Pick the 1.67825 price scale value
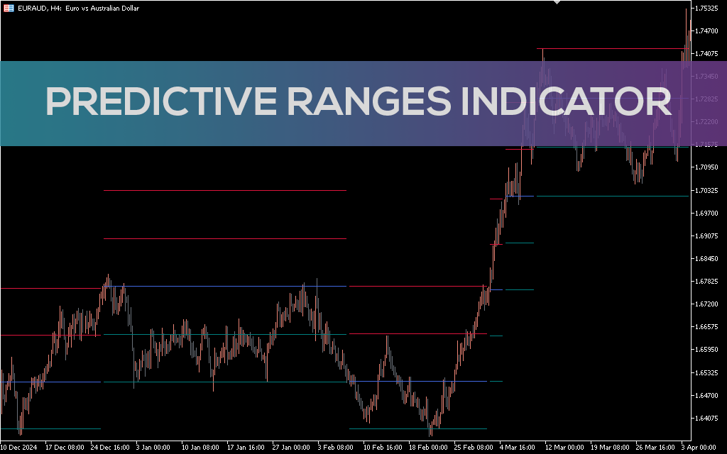 tap(707, 282)
